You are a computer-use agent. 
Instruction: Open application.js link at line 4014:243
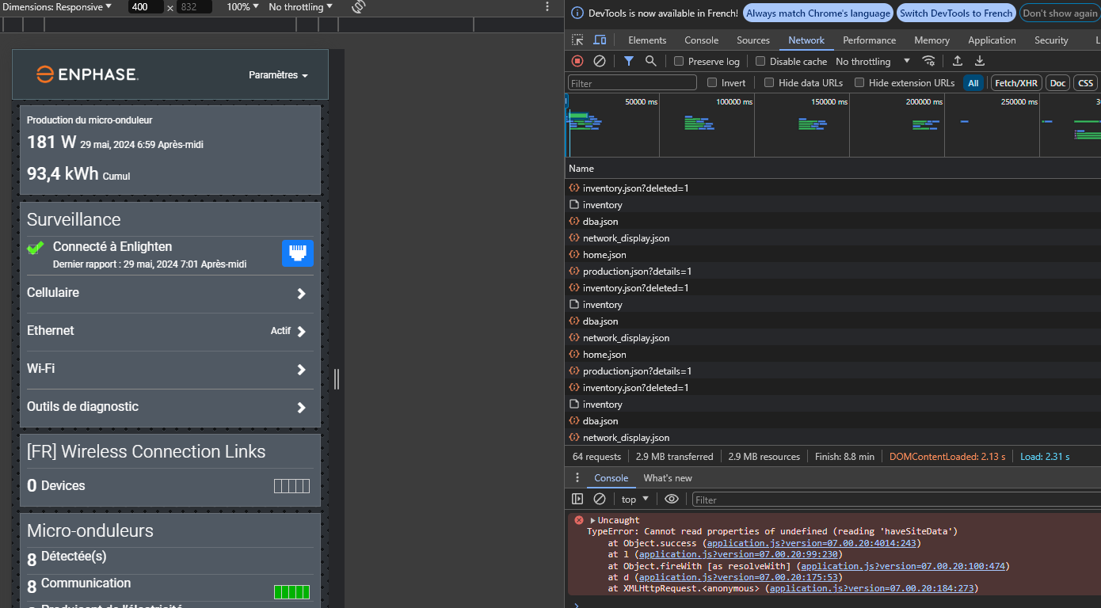(813, 543)
